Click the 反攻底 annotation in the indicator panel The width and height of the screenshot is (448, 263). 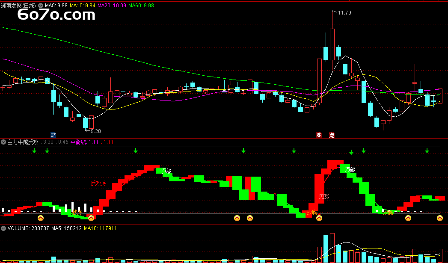98,183
